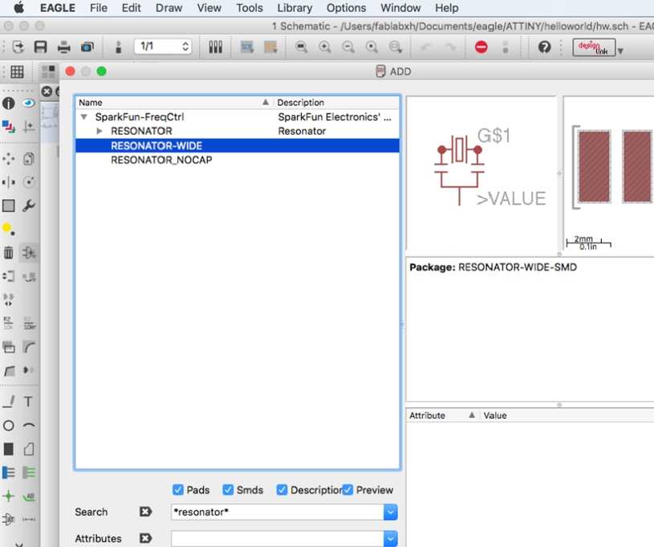Open the Tools menu
This screenshot has height=547, width=654.
(x=250, y=8)
